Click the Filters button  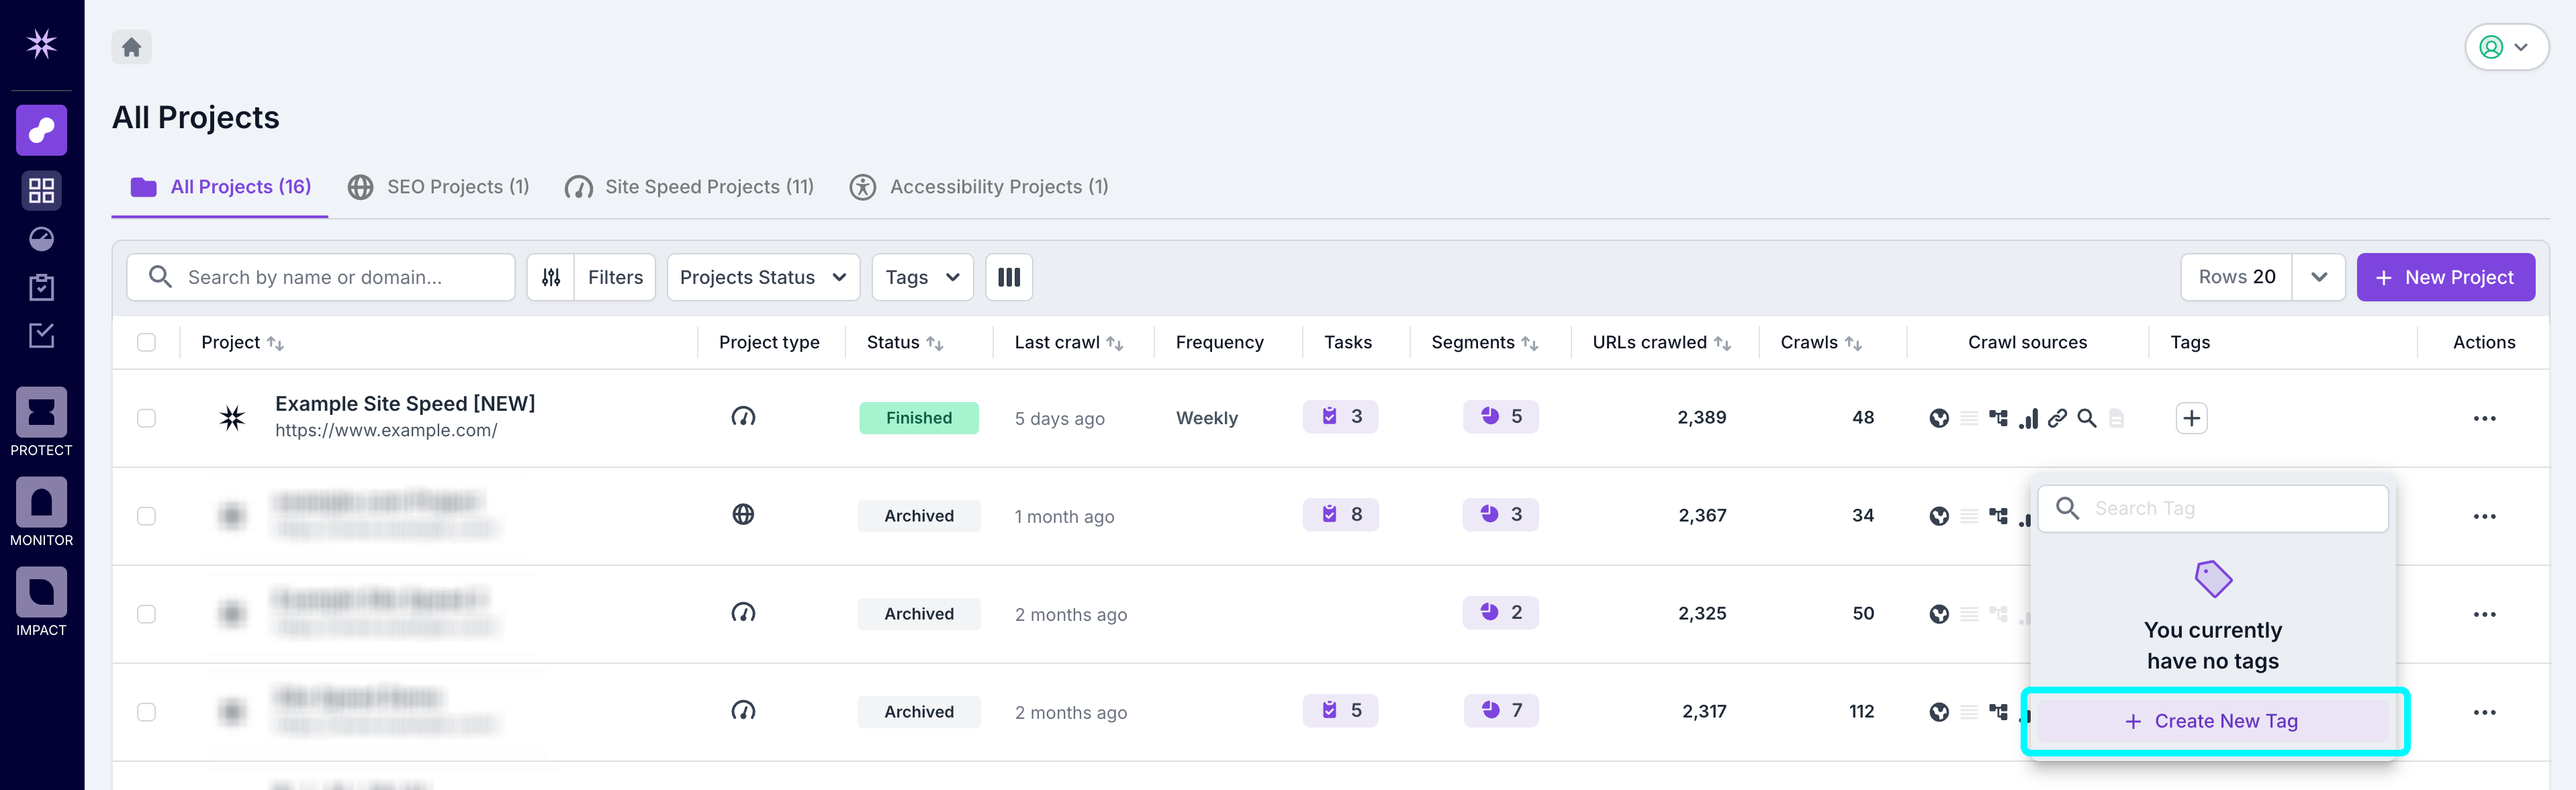615,277
